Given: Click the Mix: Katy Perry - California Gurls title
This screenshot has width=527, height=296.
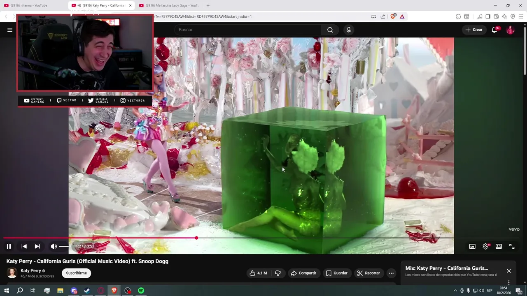Looking at the screenshot, I should click(447, 268).
